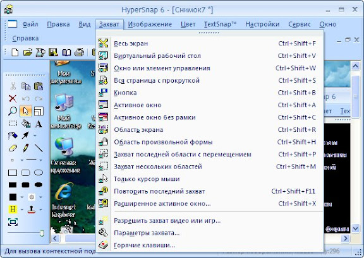Choose 'Область произвольной формы'

[209, 142]
